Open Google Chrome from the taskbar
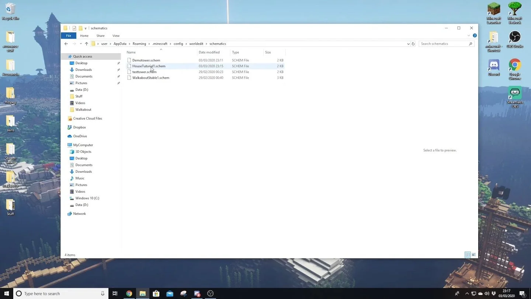531x299 pixels. [129, 293]
